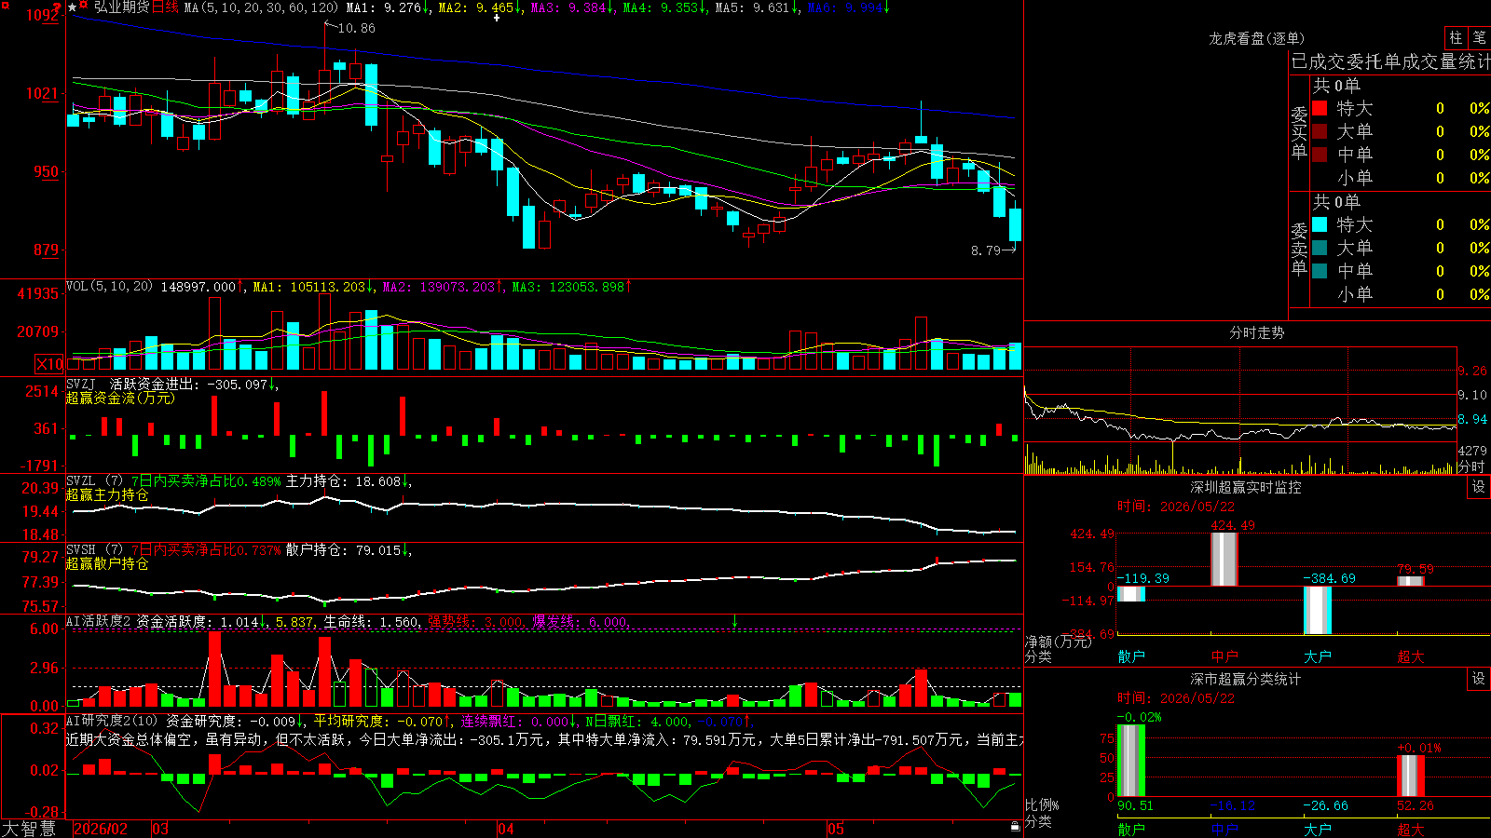Click the teal 中单 sell order swatch
1491x838 pixels.
point(1320,271)
